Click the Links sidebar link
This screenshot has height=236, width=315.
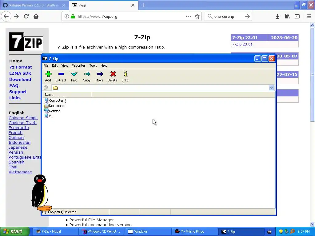click(15, 98)
